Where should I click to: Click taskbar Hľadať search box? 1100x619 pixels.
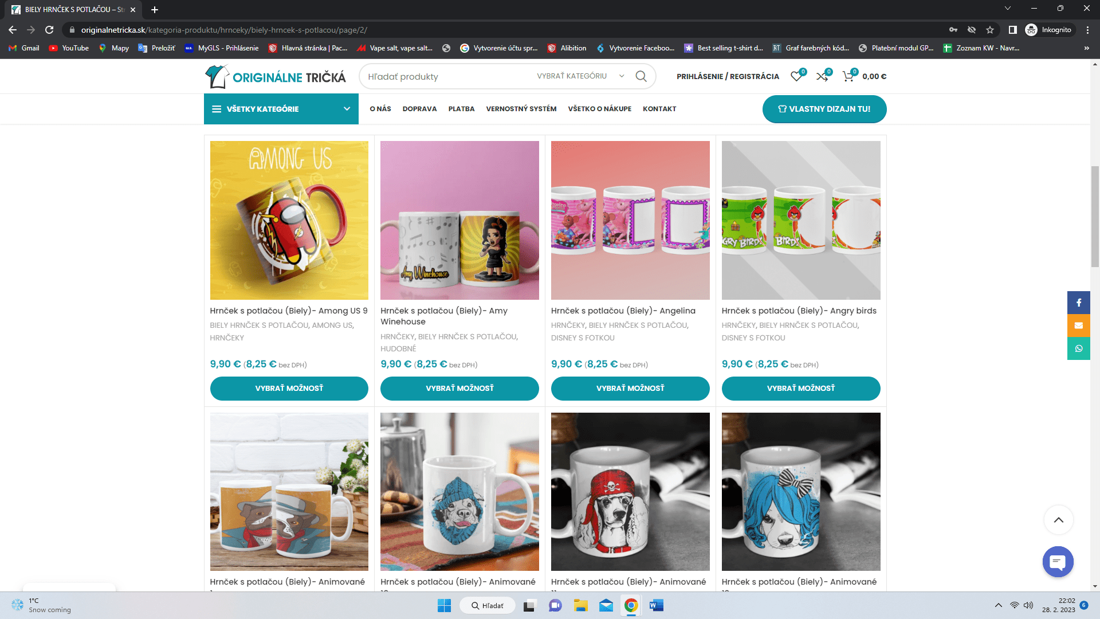coord(488,605)
